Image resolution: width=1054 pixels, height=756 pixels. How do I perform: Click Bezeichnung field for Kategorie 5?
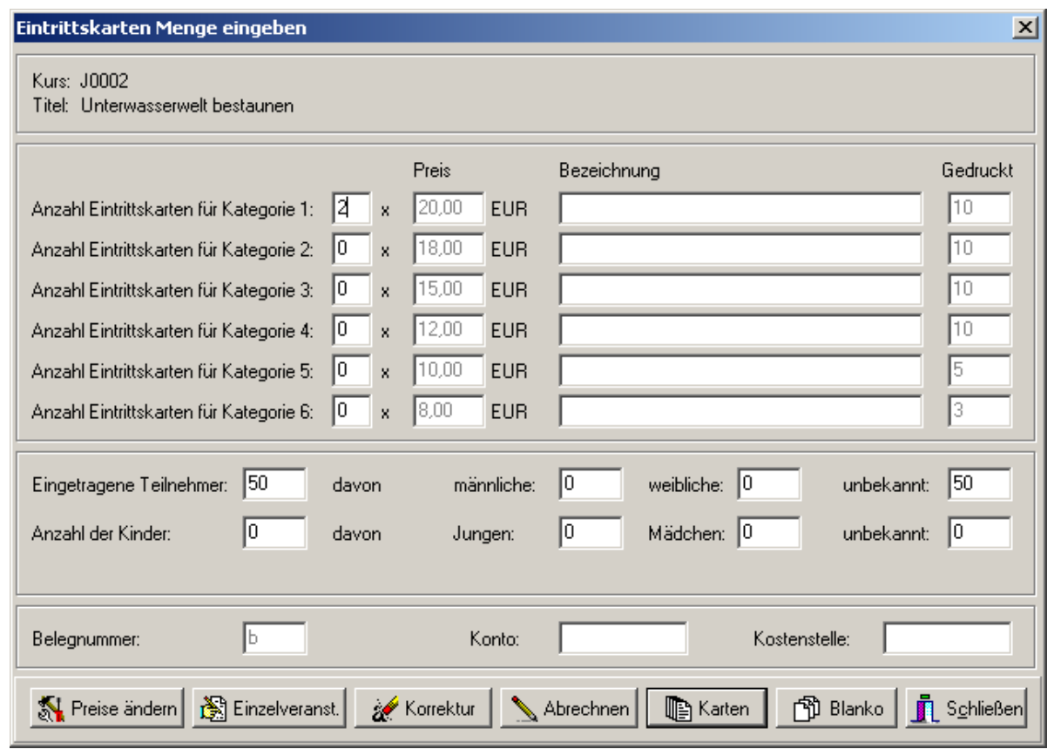click(740, 370)
